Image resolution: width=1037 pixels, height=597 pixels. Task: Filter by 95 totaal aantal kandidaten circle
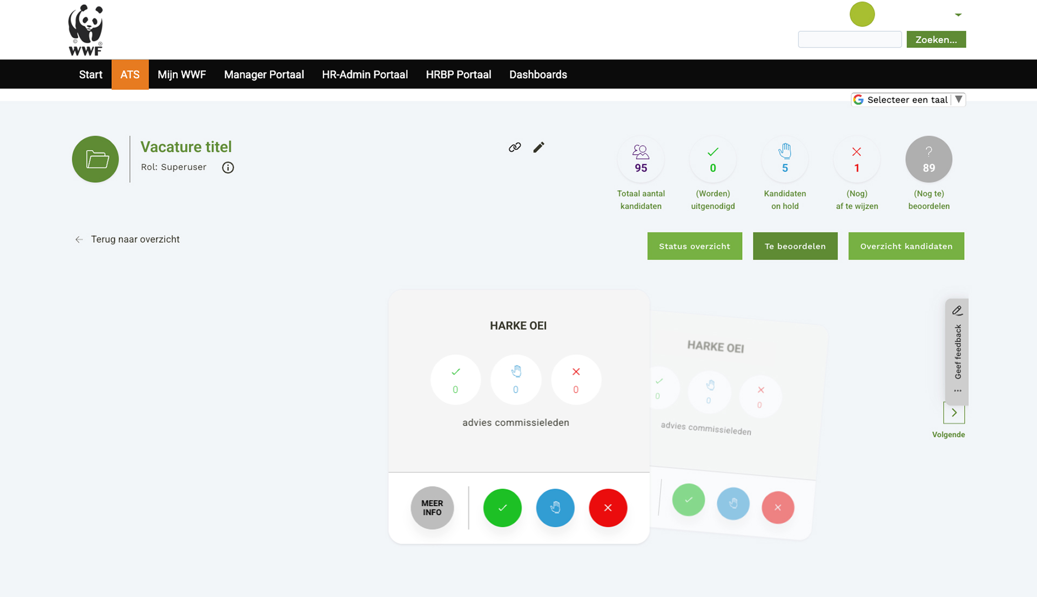[x=641, y=160]
